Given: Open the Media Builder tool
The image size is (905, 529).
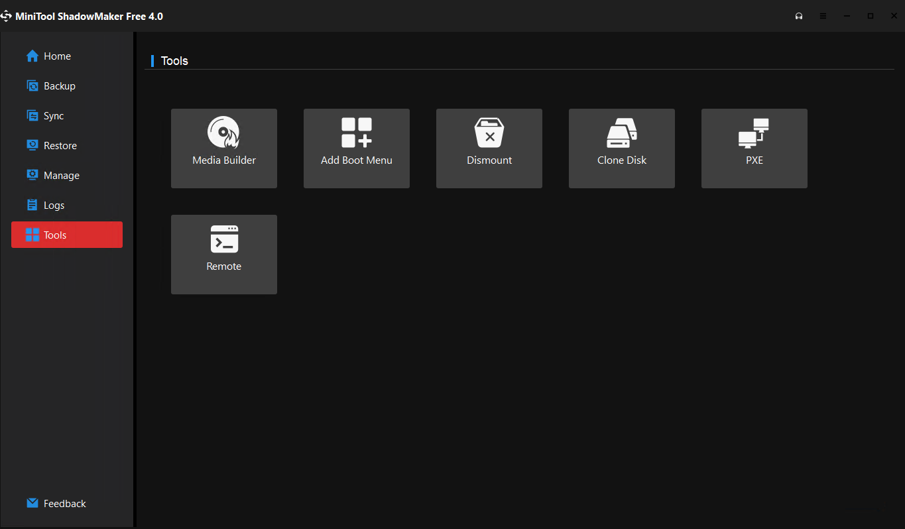Looking at the screenshot, I should pyautogui.click(x=224, y=148).
